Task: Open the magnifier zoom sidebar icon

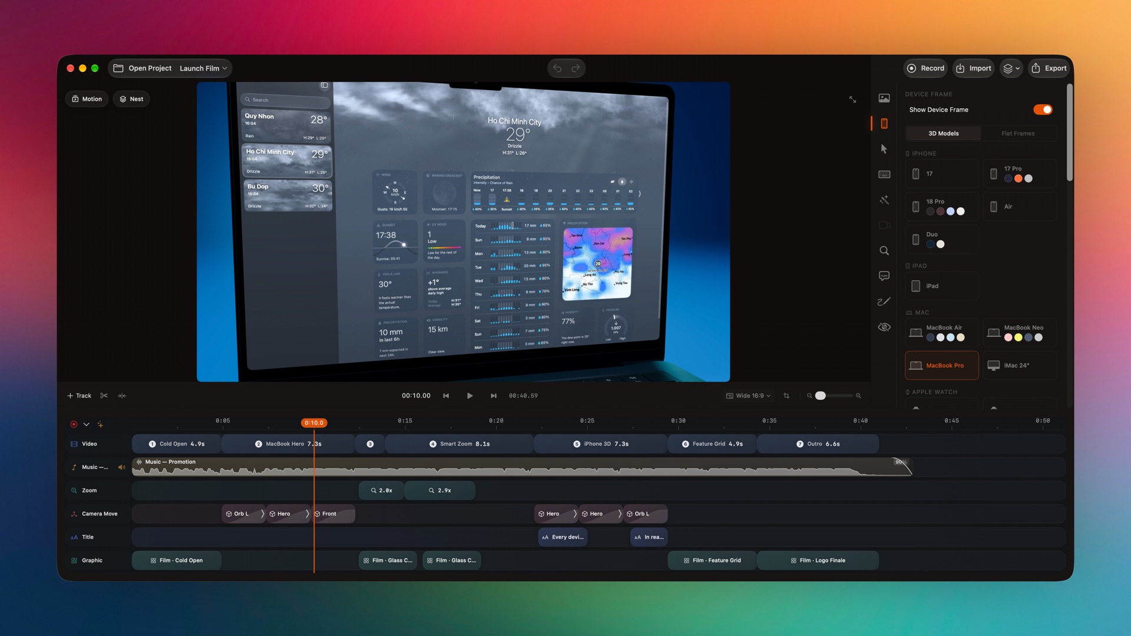Action: (x=884, y=251)
